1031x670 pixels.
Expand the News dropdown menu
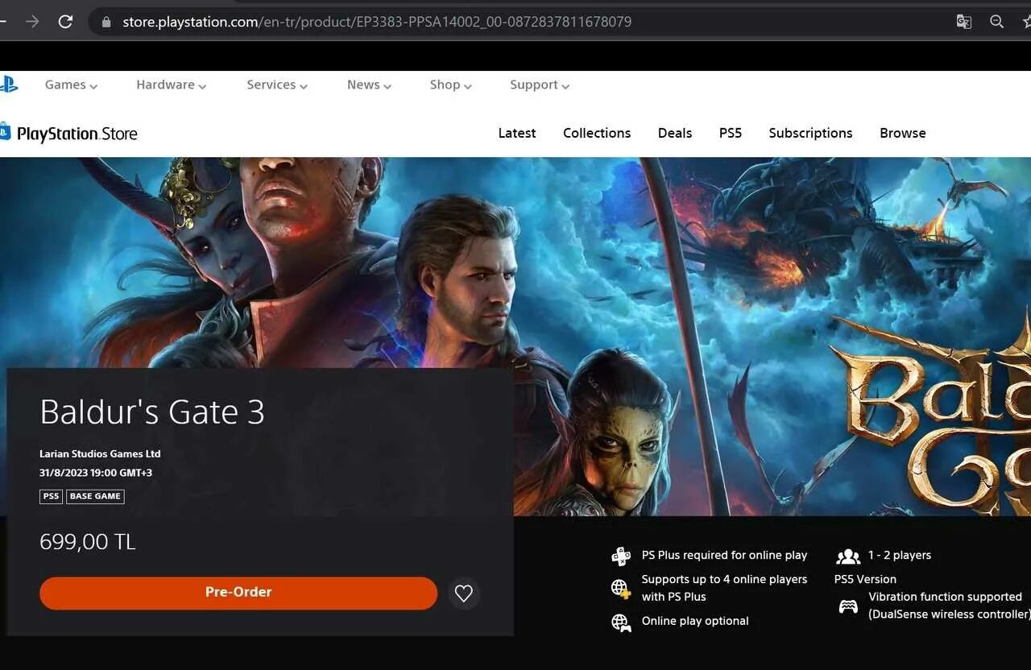point(369,85)
